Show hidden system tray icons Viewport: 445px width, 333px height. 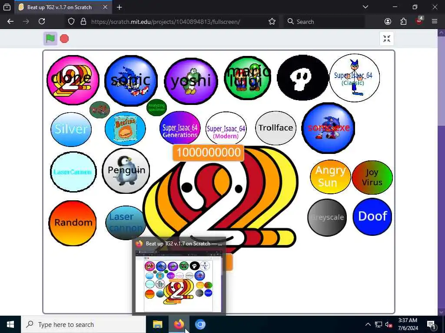click(x=368, y=324)
